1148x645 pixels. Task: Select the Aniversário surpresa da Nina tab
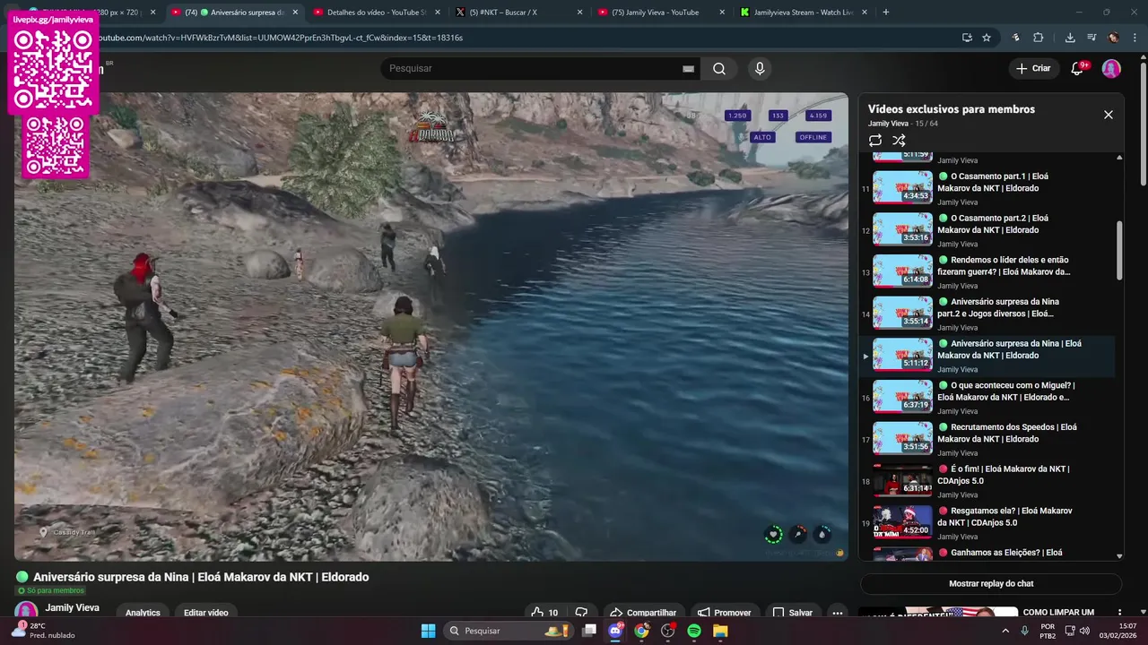pos(233,13)
